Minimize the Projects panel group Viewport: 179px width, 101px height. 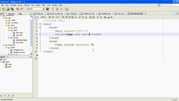coord(30,14)
